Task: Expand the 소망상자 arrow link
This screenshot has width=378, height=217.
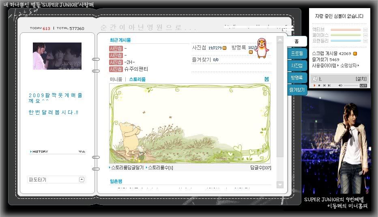Action: coord(350,66)
